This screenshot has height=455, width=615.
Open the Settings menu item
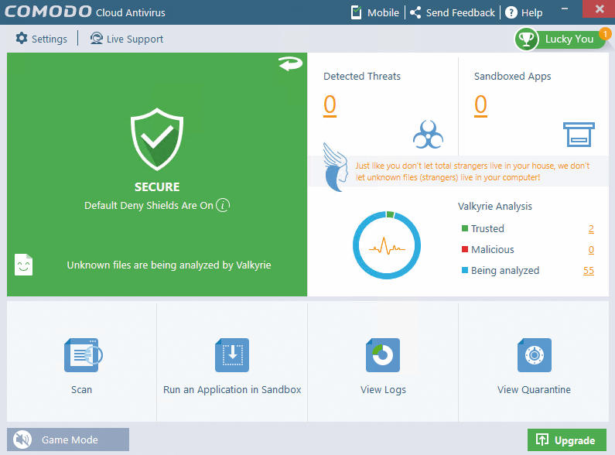point(42,39)
